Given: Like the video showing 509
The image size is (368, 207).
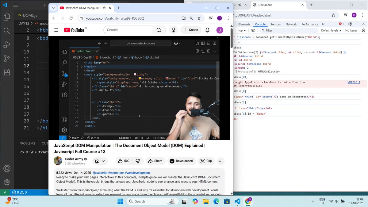Looking at the screenshot, I should coord(124,161).
